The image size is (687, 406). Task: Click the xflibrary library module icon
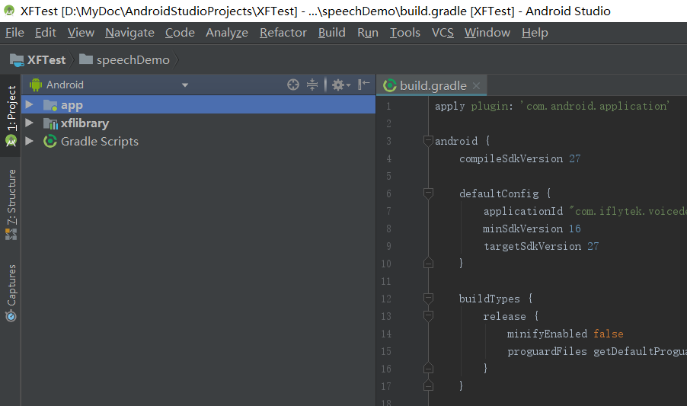coord(50,123)
